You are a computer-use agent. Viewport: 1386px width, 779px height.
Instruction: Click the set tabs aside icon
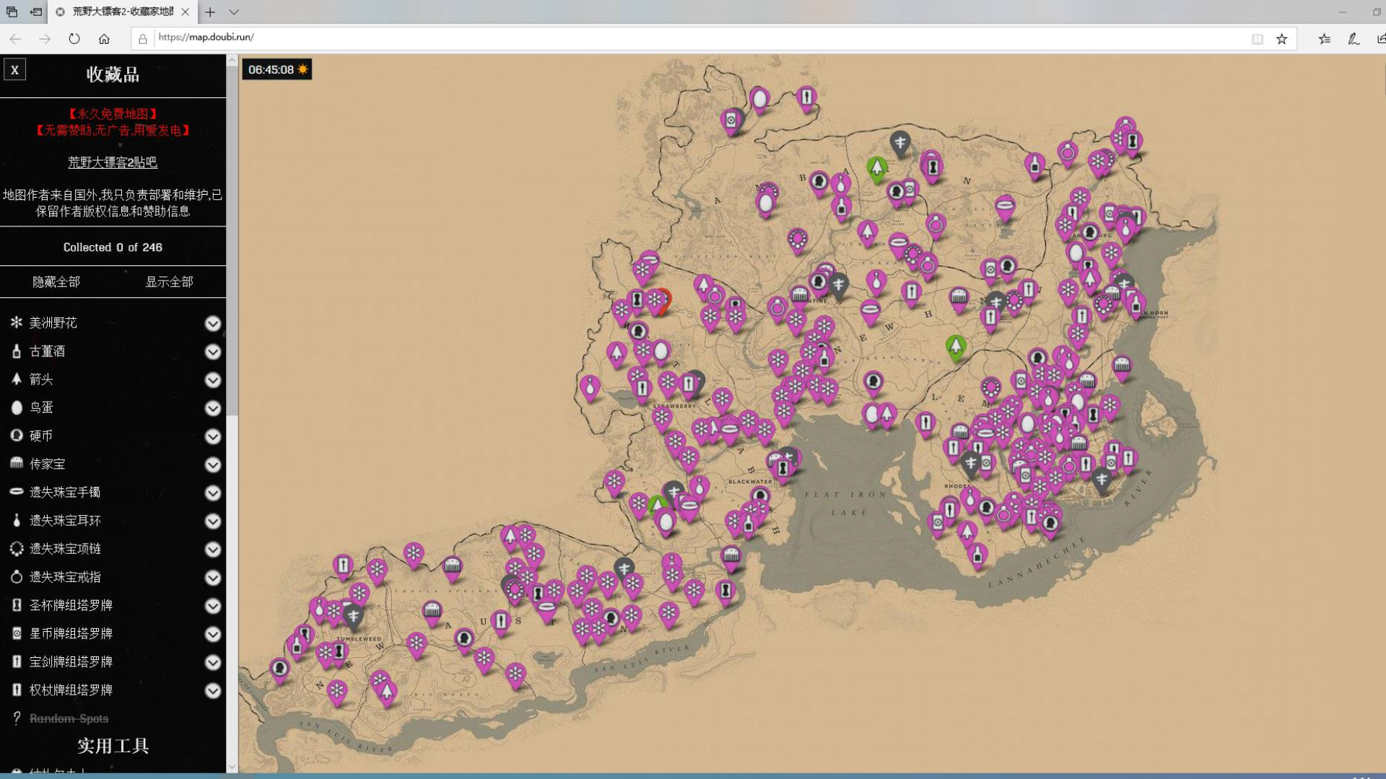(35, 12)
